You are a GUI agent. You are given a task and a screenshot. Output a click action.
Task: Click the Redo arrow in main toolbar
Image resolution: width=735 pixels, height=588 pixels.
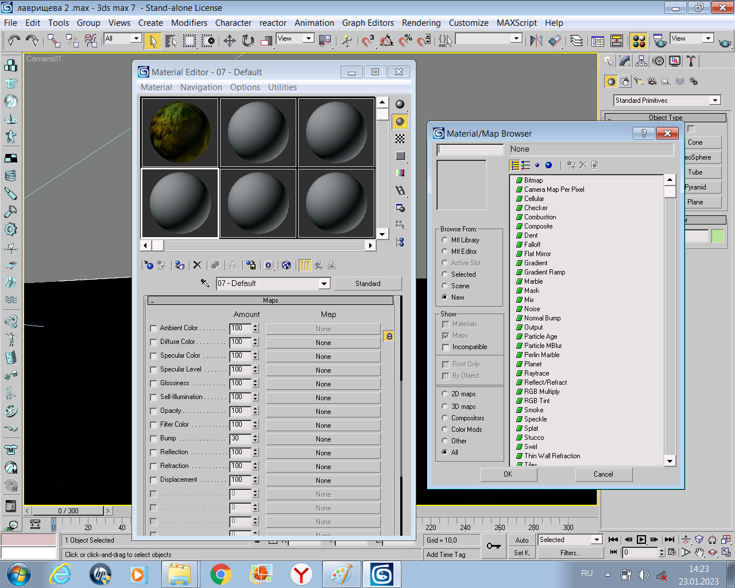(x=32, y=40)
